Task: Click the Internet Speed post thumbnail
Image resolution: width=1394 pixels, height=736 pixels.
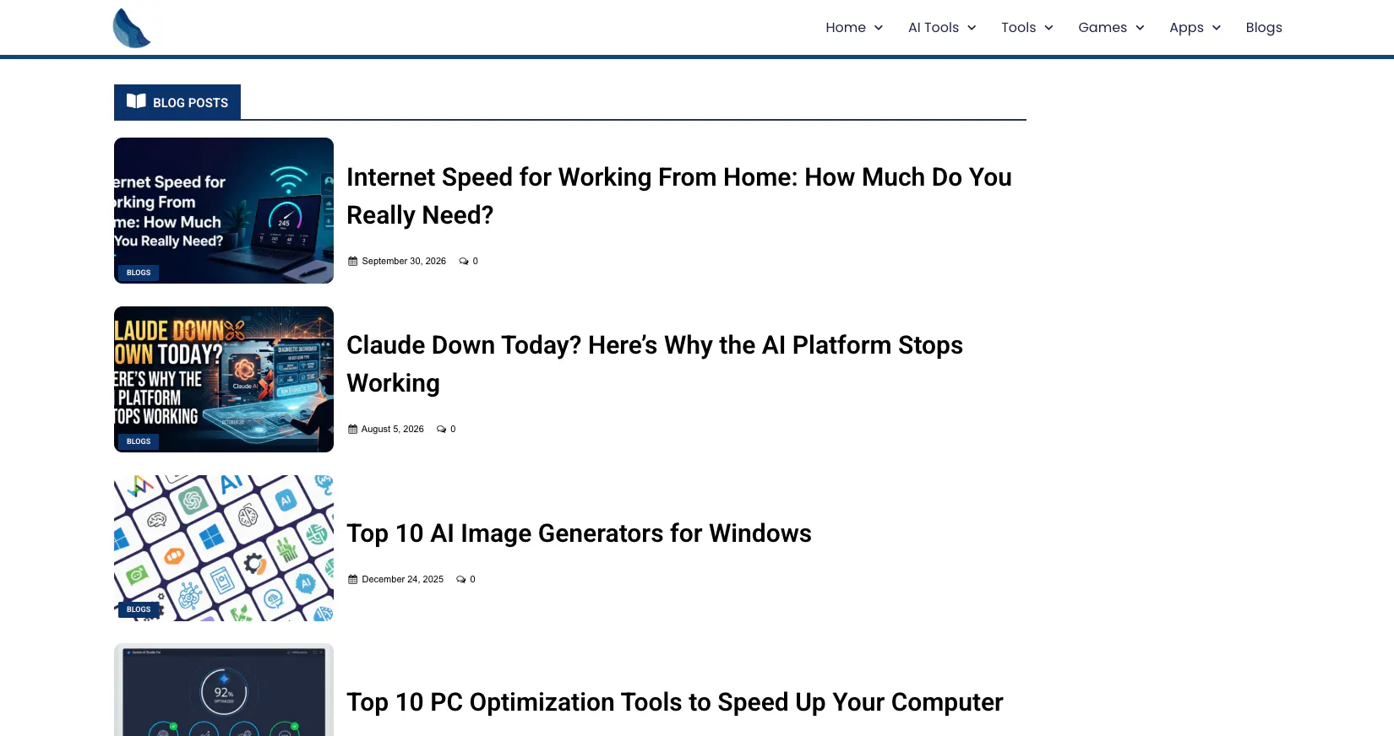Action: (x=224, y=210)
